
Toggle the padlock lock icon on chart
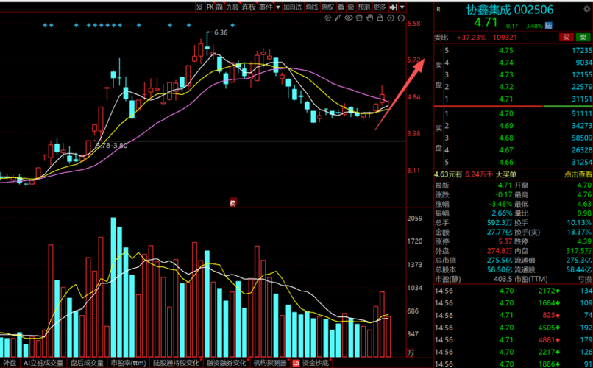coord(380,18)
